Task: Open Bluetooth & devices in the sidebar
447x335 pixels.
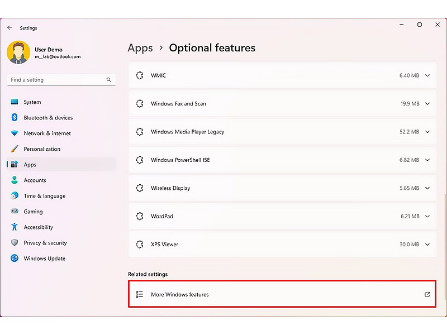Action: [x=61, y=118]
